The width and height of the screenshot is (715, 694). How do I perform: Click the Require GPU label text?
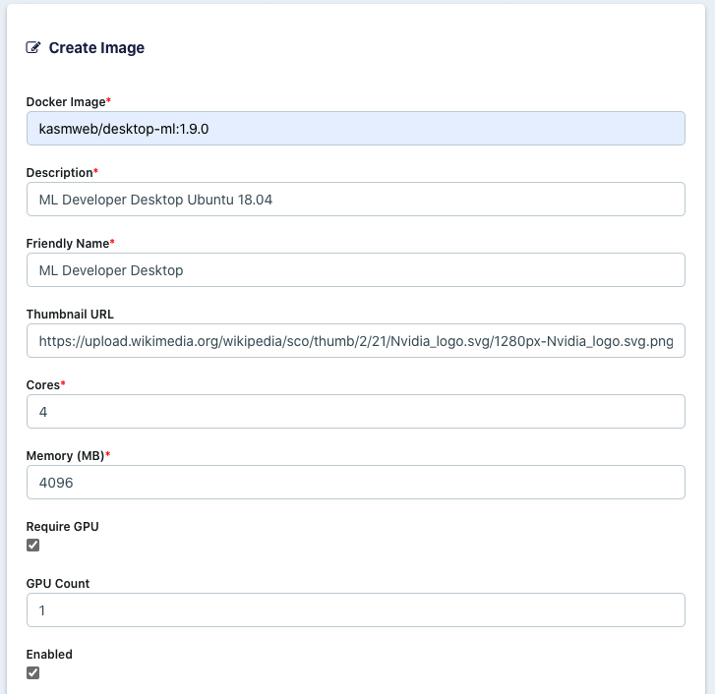(63, 527)
